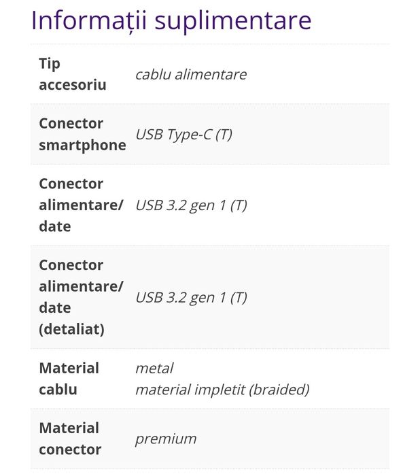Select the 'Material conector' row label
The height and width of the screenshot is (476, 420).
(x=70, y=439)
